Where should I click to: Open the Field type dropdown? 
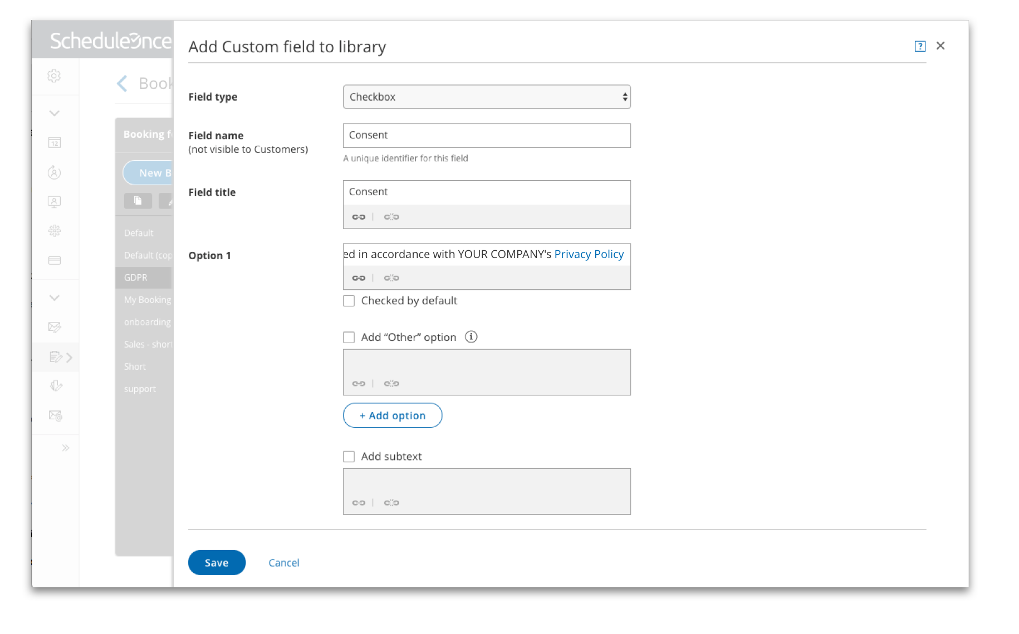[x=487, y=97]
